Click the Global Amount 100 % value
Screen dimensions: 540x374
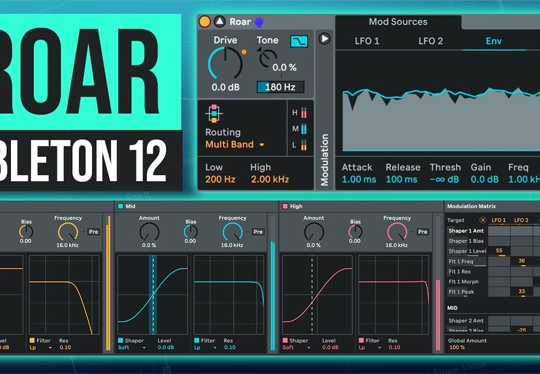point(457,348)
